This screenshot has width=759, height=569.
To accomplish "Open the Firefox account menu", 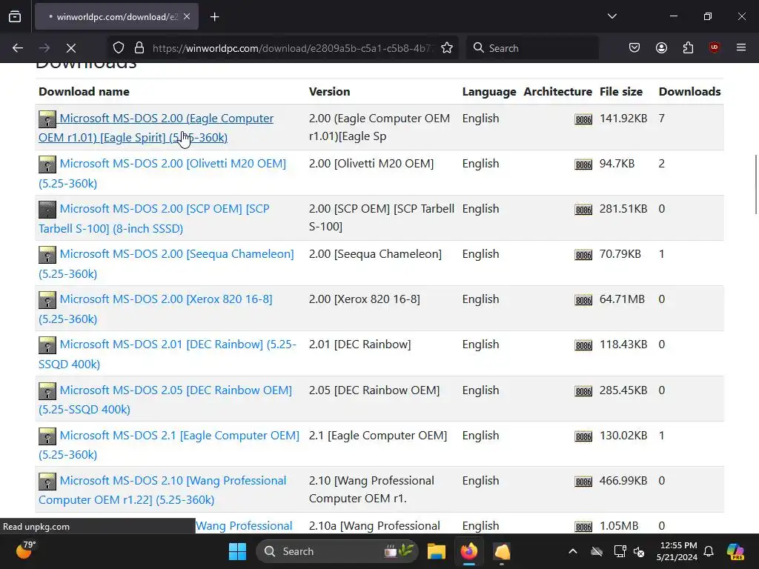I will [662, 48].
